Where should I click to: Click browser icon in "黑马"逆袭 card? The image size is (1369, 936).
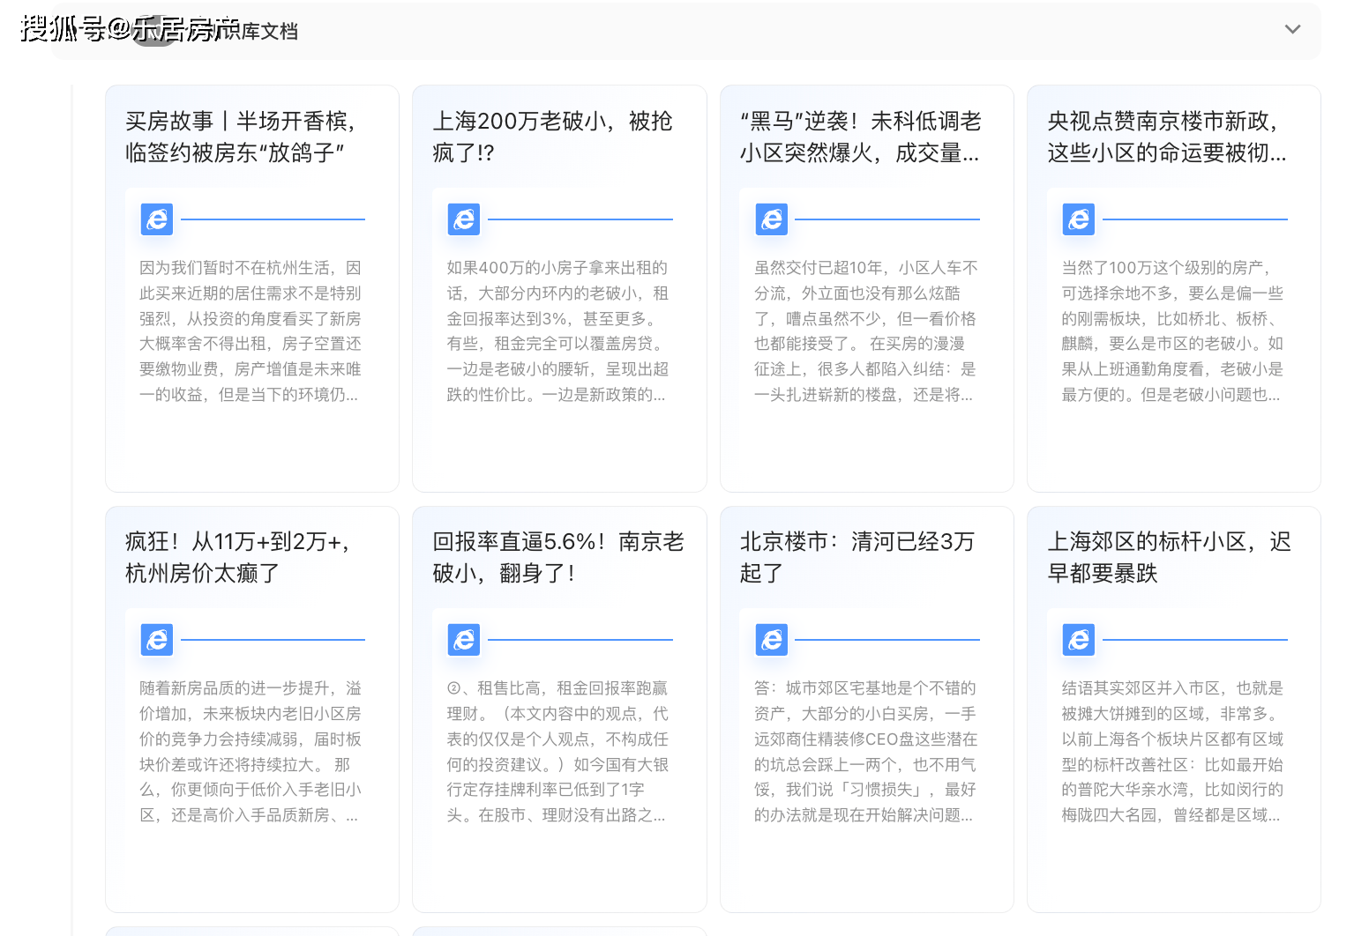pos(772,219)
